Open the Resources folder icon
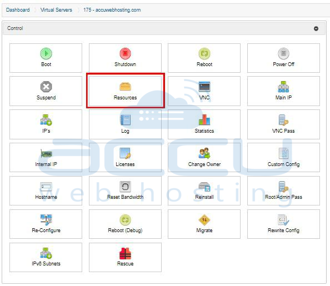330x286 pixels. (x=125, y=87)
